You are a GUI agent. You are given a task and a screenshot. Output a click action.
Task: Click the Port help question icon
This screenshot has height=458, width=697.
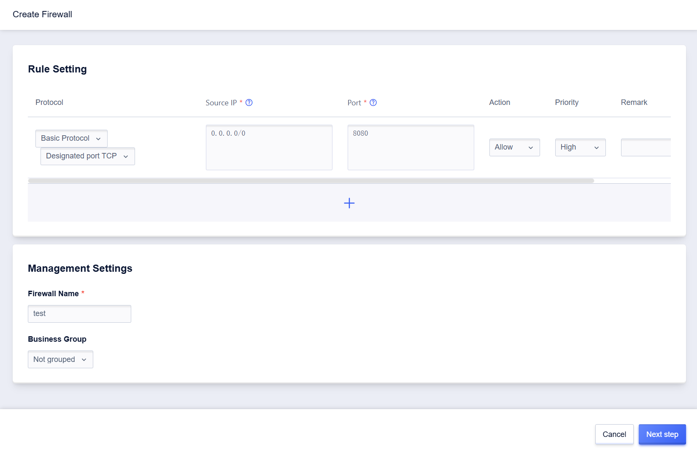[373, 102]
